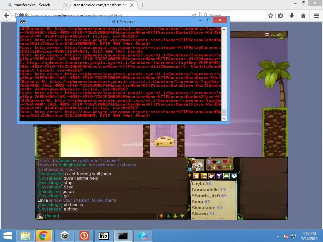Open the RCCService window system menu icon
Screen dimensions: 323x242
[x=23, y=22]
